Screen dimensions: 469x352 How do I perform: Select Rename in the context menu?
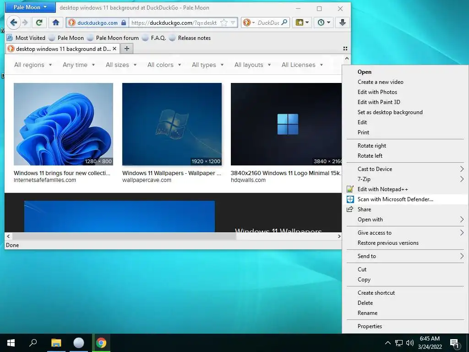(405, 313)
